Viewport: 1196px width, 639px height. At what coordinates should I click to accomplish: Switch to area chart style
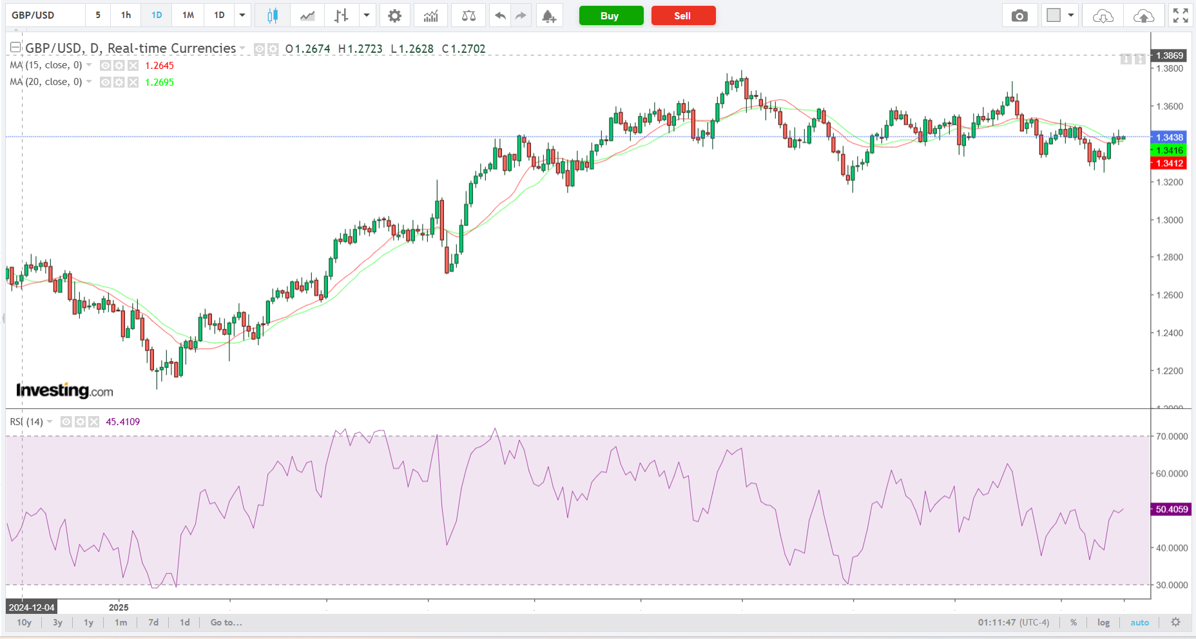pyautogui.click(x=307, y=15)
